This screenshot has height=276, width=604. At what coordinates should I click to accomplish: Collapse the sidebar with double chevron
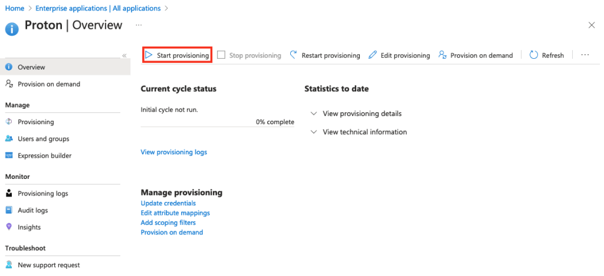pyautogui.click(x=124, y=55)
